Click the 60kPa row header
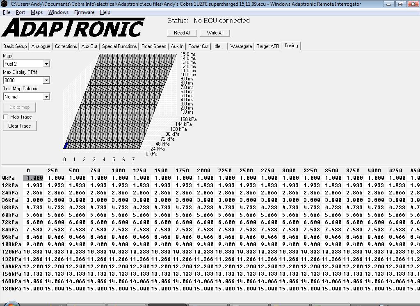 [10, 215]
